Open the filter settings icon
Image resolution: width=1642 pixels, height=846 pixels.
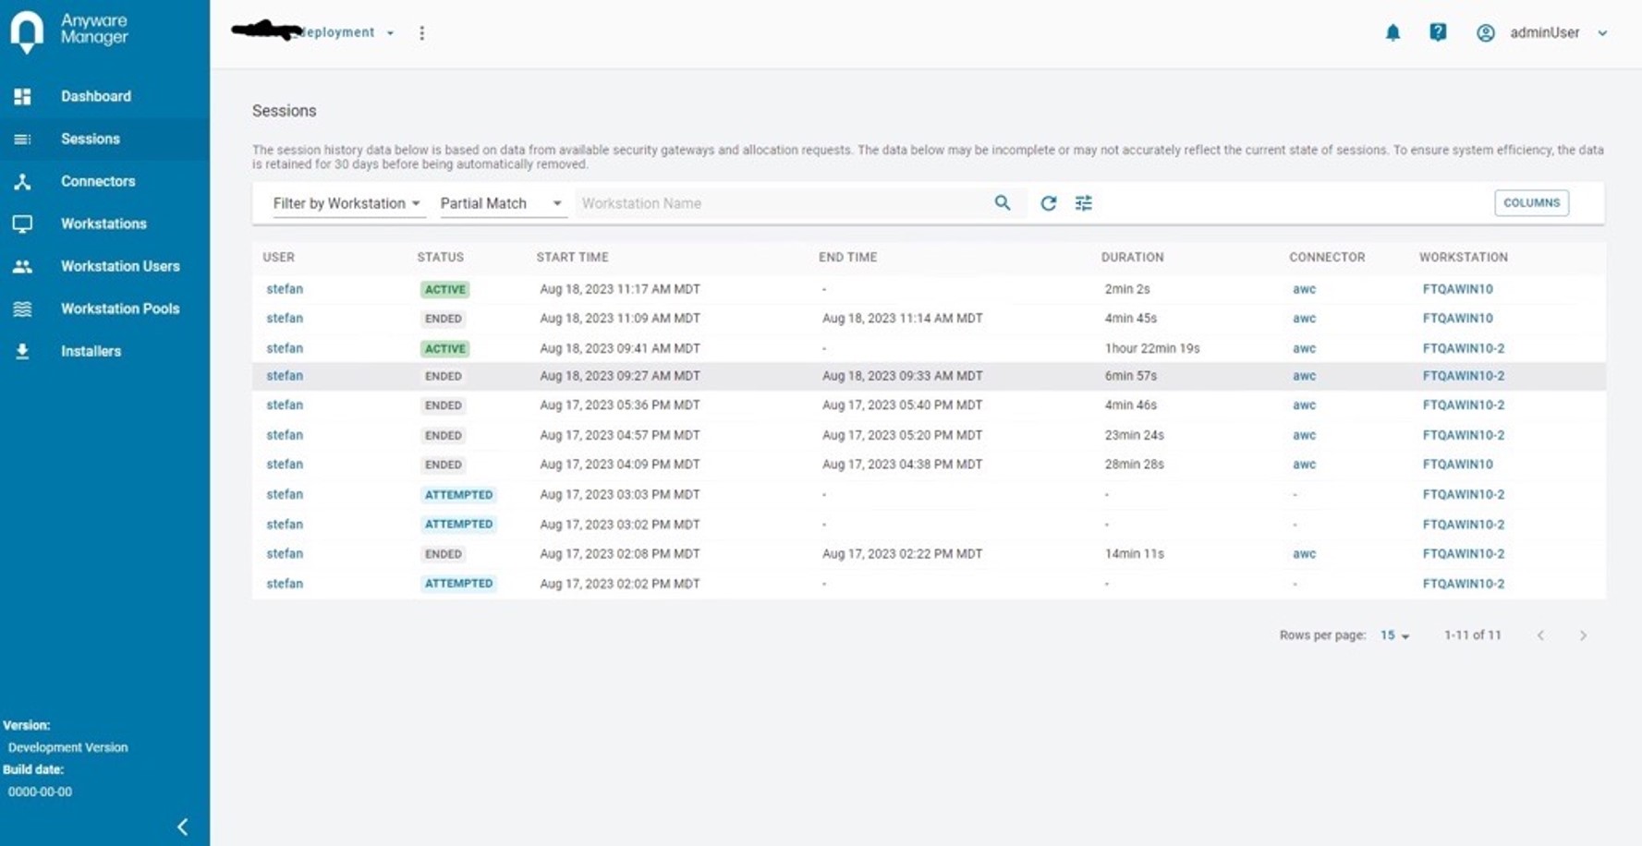[1083, 202]
